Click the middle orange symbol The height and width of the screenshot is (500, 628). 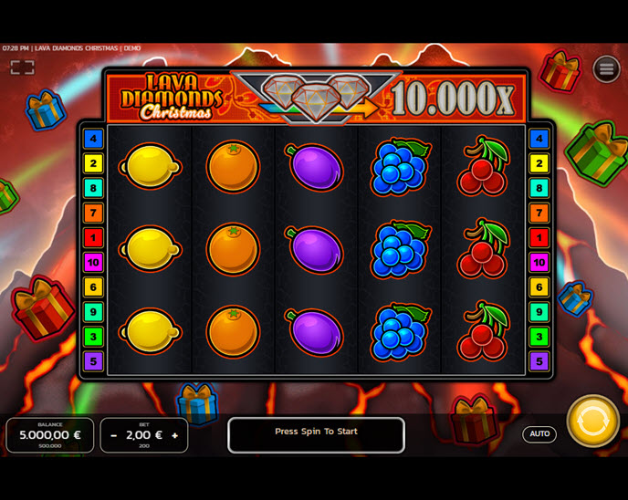(233, 248)
